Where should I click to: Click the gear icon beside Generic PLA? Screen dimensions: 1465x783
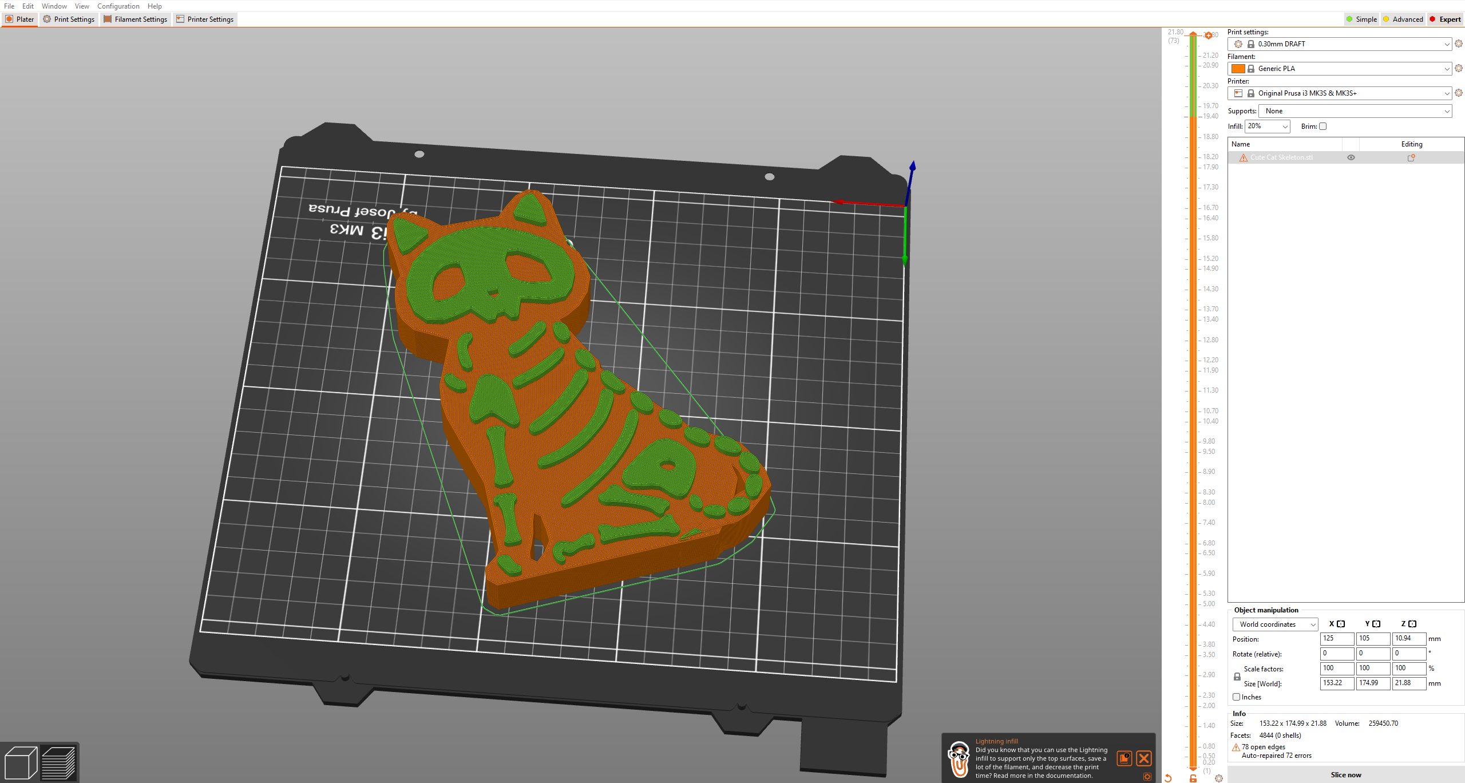point(1458,69)
